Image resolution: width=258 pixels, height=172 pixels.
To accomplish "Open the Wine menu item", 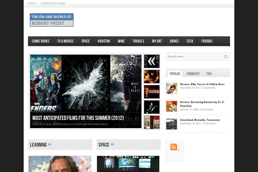I will (121, 41).
